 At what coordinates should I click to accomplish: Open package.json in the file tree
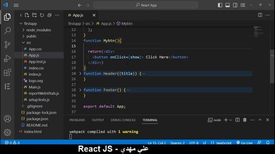point(37,119)
